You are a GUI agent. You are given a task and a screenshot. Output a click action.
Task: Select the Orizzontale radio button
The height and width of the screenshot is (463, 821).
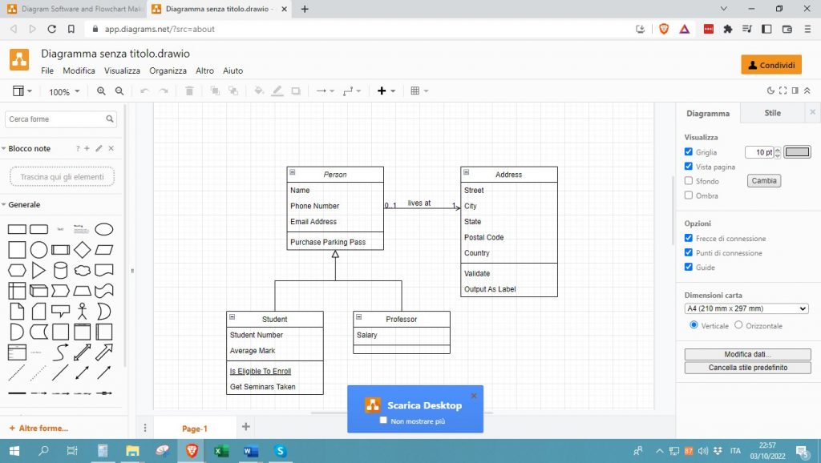738,326
